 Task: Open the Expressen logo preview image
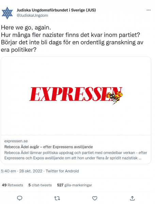click(76, 96)
